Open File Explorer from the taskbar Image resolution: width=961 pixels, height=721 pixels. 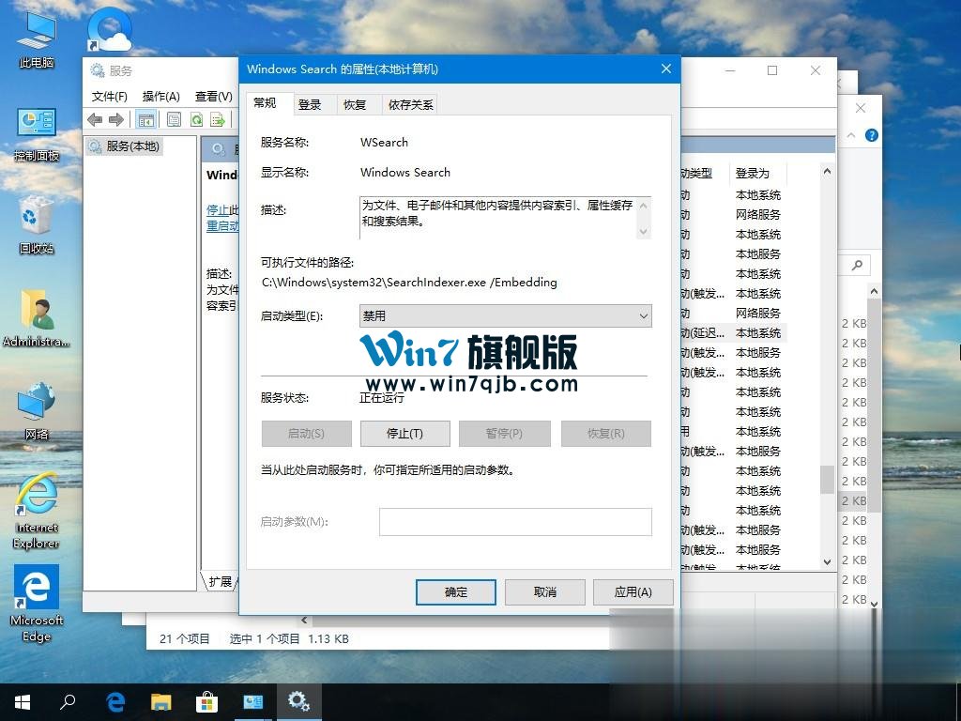pyautogui.click(x=161, y=701)
